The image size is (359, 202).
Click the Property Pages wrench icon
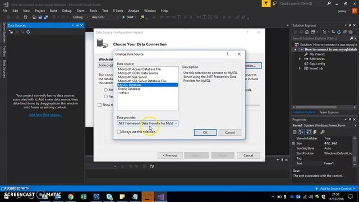point(323,132)
